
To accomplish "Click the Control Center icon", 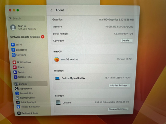I will (x=18, y=98).
